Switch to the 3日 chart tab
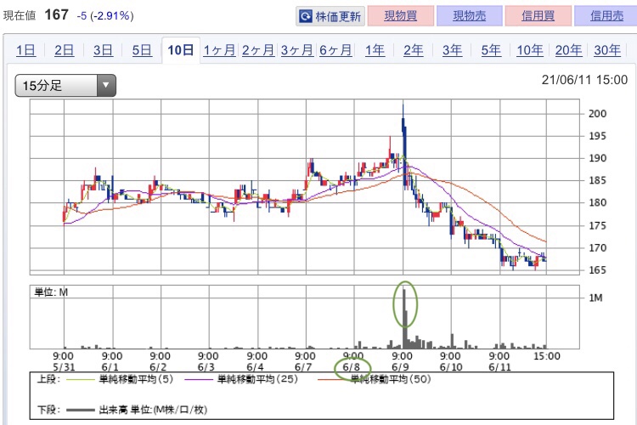This screenshot has height=425, width=637. coord(103,50)
